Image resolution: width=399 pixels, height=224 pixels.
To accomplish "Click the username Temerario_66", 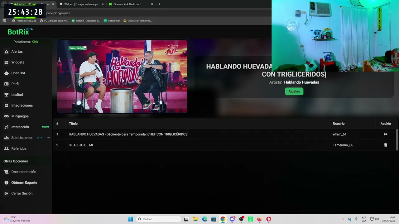I will tap(343, 145).
